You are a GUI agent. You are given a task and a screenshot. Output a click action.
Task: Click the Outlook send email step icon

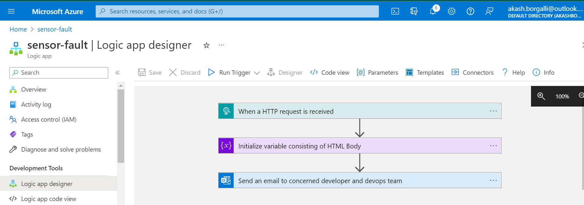tap(226, 180)
